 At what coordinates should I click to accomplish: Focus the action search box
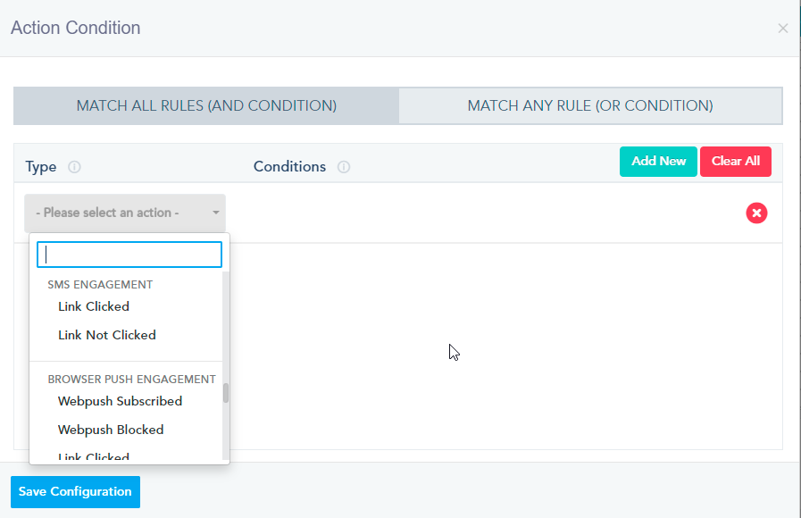tap(129, 255)
